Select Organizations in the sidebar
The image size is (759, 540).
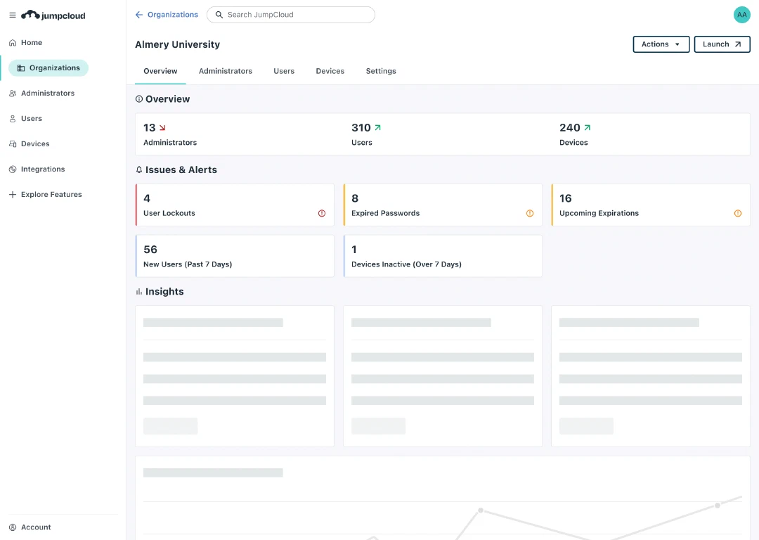coord(48,67)
